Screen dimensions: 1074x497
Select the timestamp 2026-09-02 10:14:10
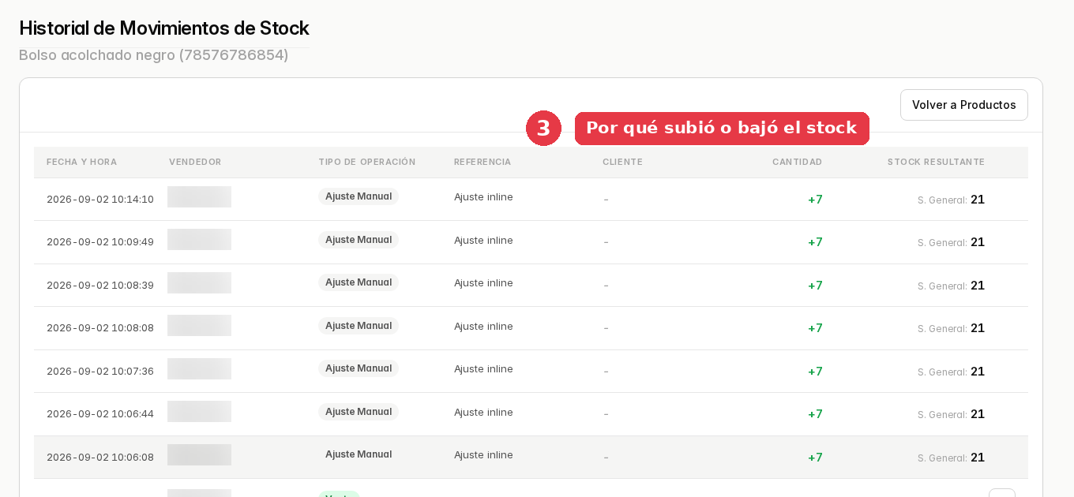(x=100, y=200)
